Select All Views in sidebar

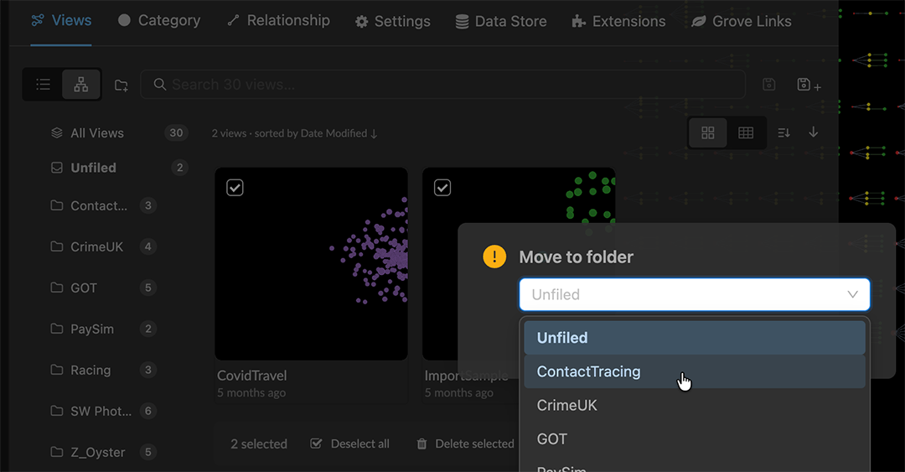tap(118, 132)
